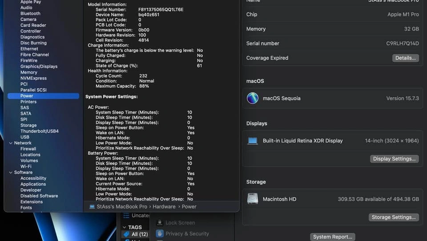This screenshot has width=427, height=241.
Task: Click the macOS Sequoia logo icon
Action: (253, 98)
